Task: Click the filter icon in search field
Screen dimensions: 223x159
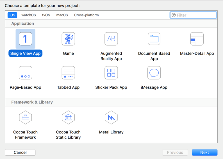Action: (174, 15)
